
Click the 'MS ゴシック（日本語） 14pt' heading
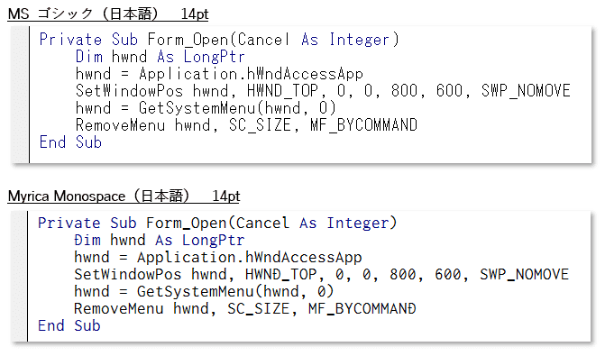pyautogui.click(x=108, y=14)
